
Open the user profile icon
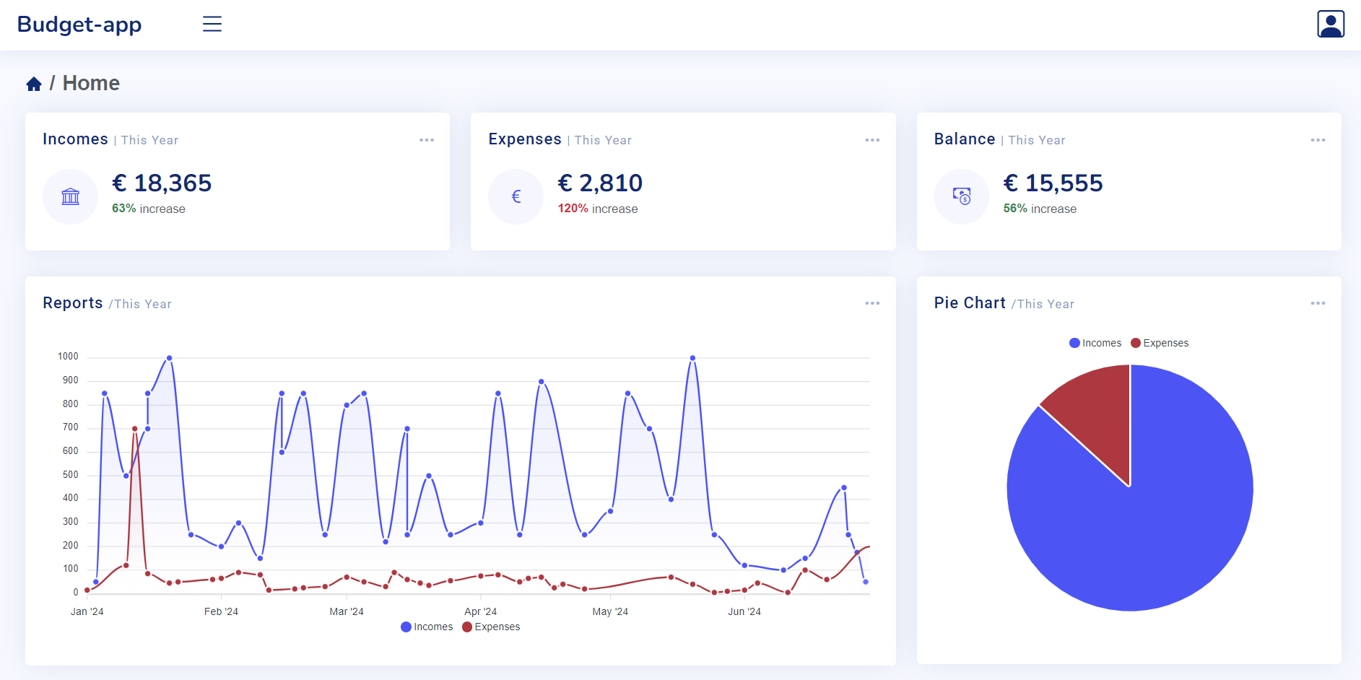coord(1330,24)
